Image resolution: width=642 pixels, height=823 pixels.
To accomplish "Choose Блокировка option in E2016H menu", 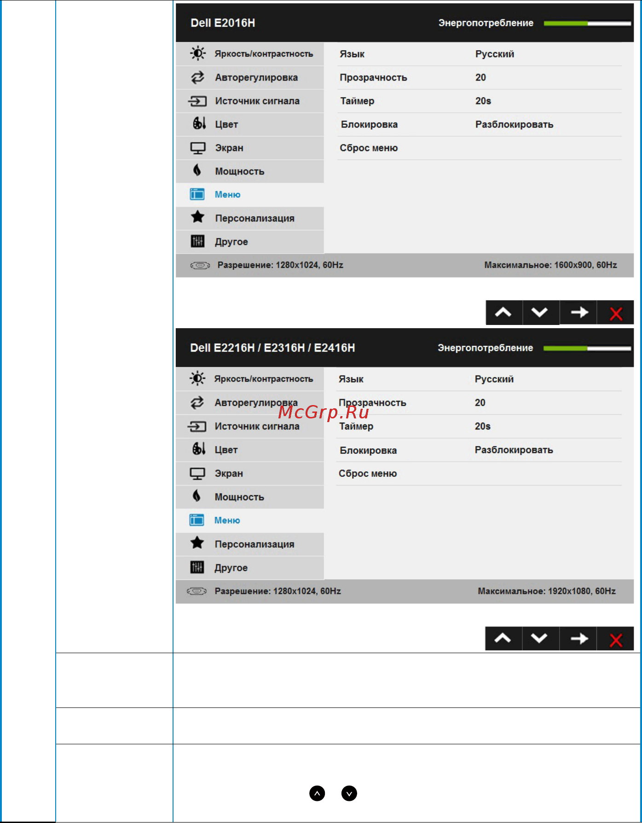I will [x=369, y=124].
